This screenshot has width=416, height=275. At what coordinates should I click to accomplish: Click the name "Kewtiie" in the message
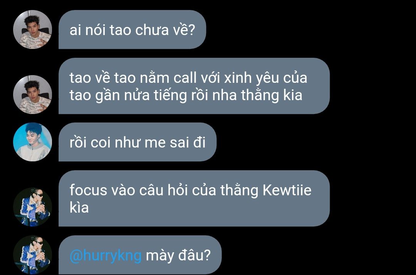pyautogui.click(x=287, y=190)
